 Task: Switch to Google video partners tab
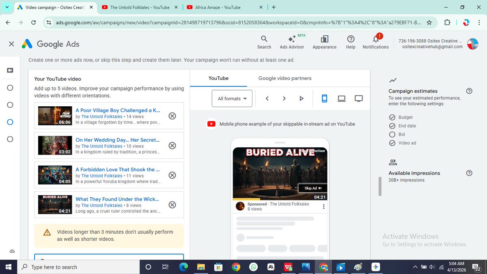click(285, 78)
